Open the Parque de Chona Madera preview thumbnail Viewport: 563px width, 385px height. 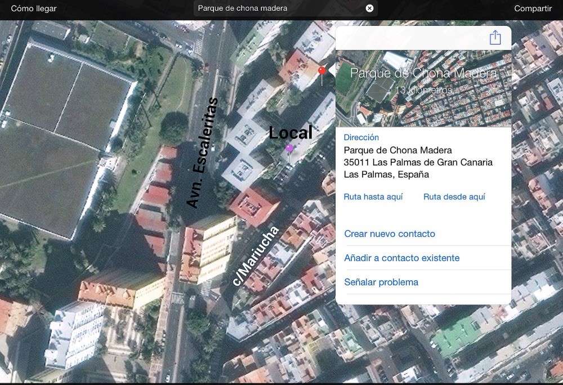(423, 88)
